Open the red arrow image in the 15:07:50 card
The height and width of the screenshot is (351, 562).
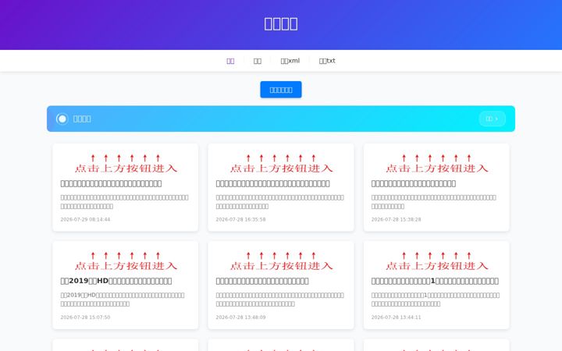point(126,261)
